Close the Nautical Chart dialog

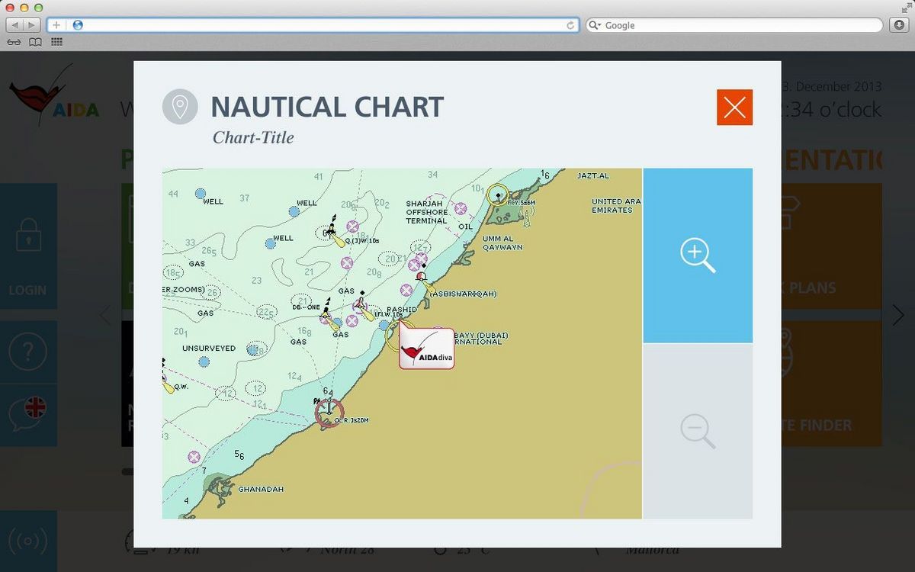point(734,108)
